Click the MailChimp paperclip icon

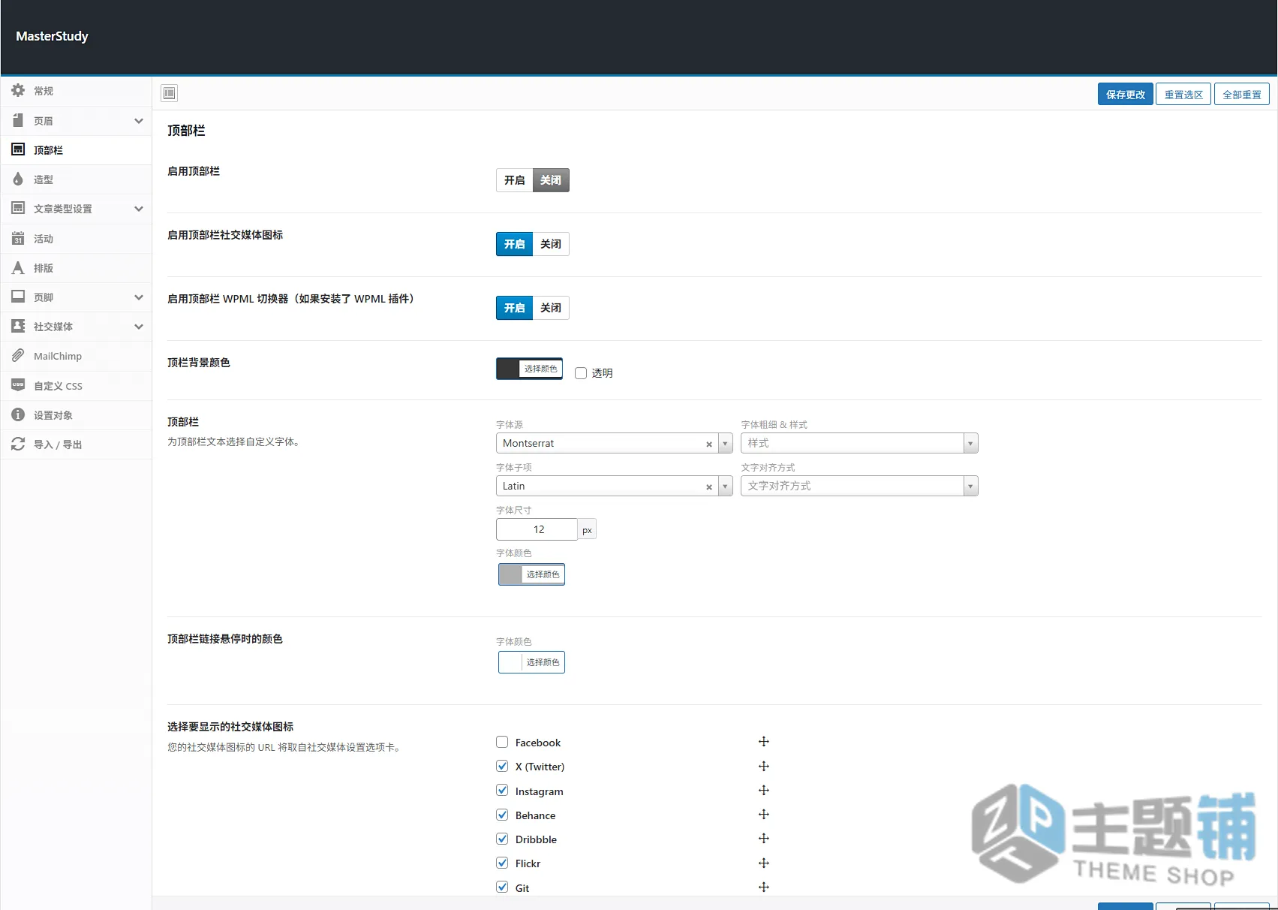(18, 355)
